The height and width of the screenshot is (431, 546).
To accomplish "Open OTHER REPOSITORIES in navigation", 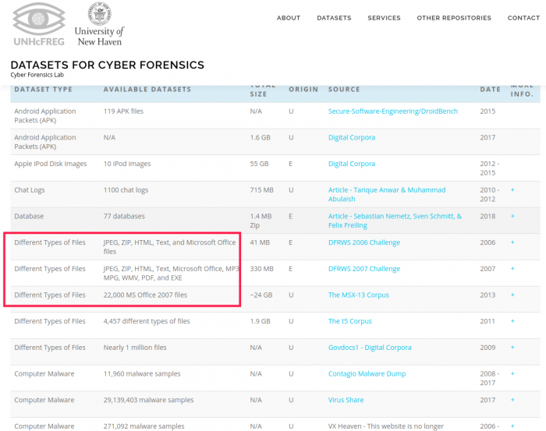I will click(x=454, y=18).
